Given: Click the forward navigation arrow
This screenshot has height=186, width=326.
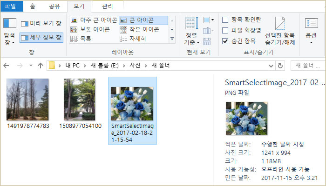Looking at the screenshot, I should (20, 66).
